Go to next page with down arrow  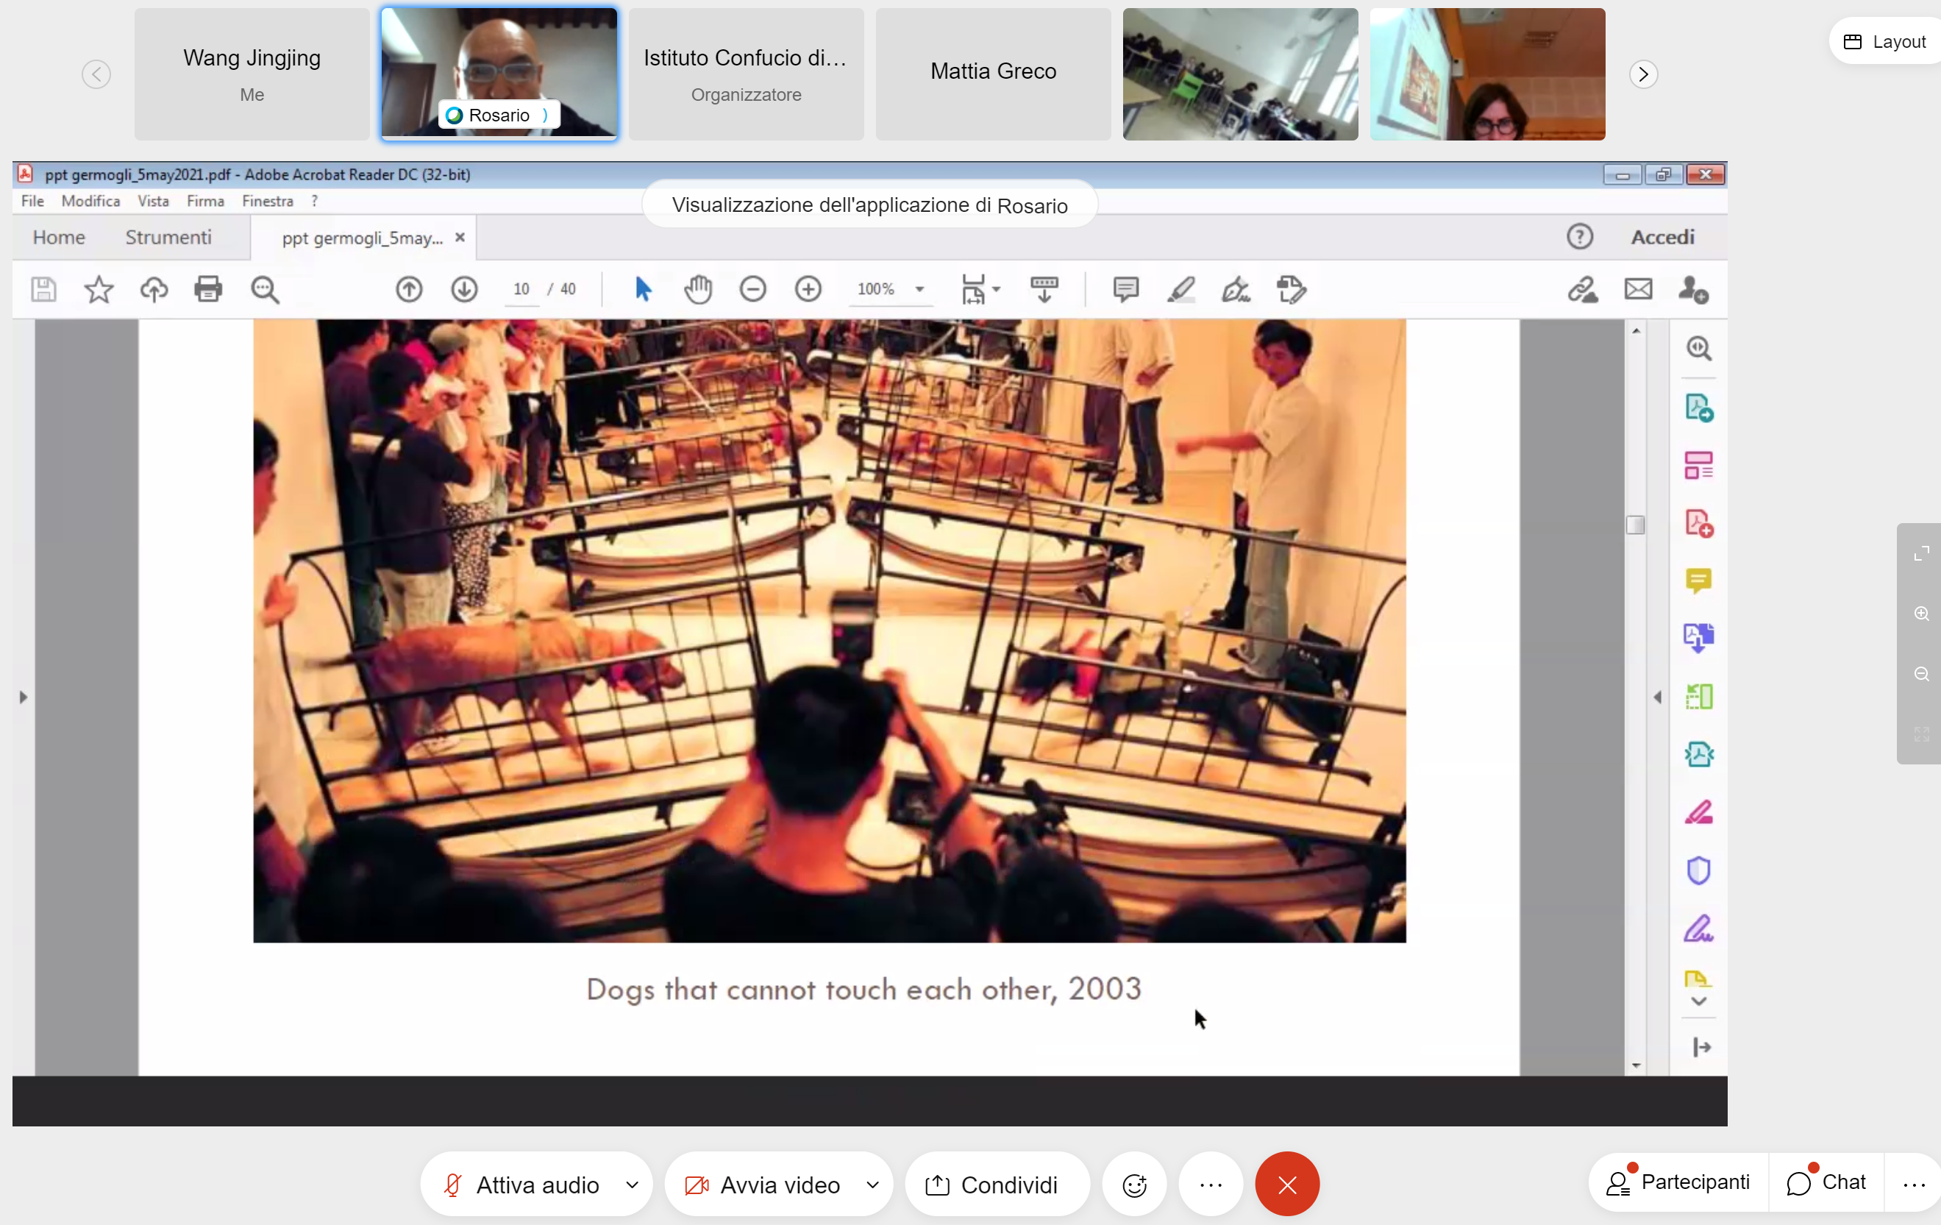(x=464, y=288)
